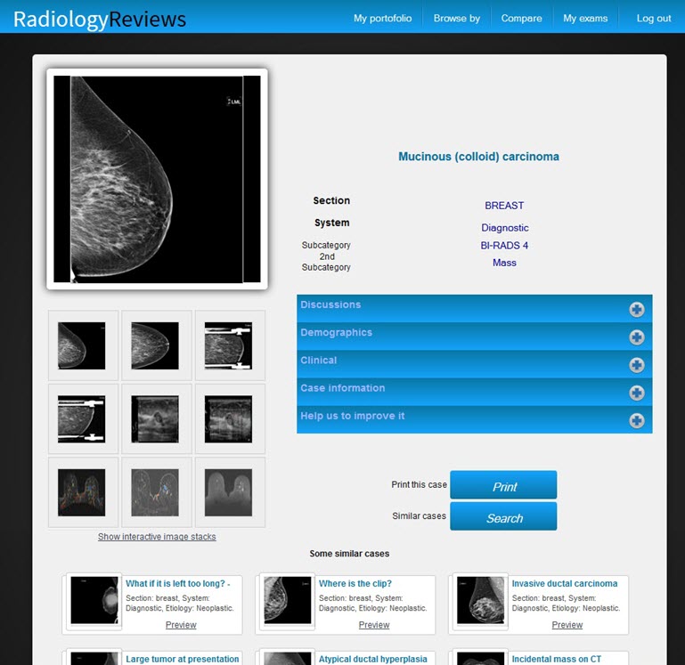The height and width of the screenshot is (665, 685).
Task: Click the Print button
Action: [x=503, y=484]
